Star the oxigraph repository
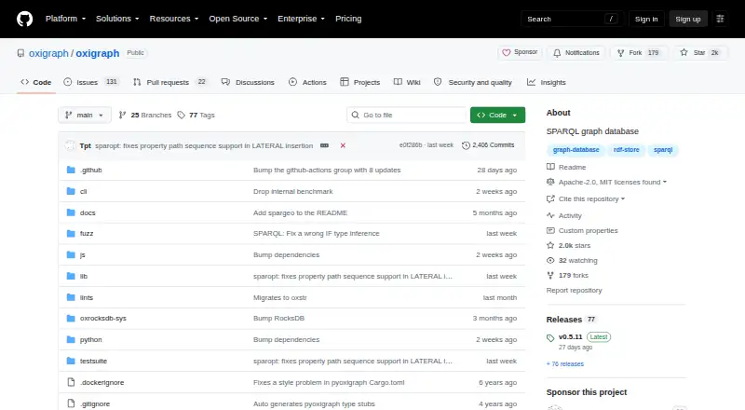745x410 pixels. click(700, 53)
